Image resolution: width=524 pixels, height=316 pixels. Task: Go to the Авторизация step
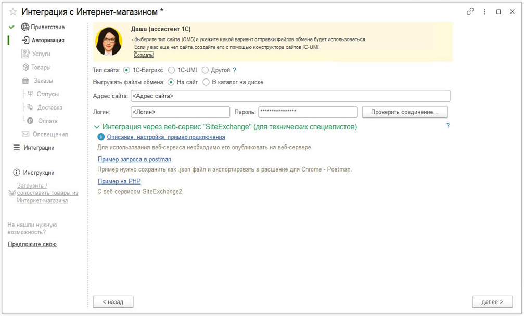[x=47, y=40]
